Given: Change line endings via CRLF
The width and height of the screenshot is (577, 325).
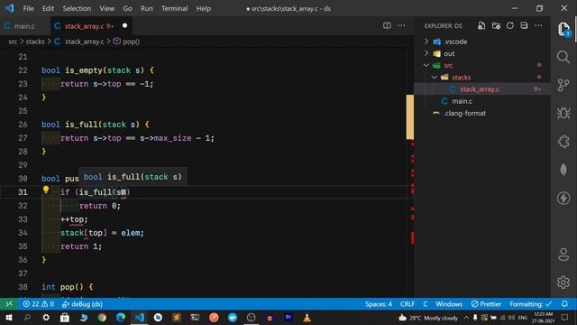Looking at the screenshot, I should click(408, 304).
